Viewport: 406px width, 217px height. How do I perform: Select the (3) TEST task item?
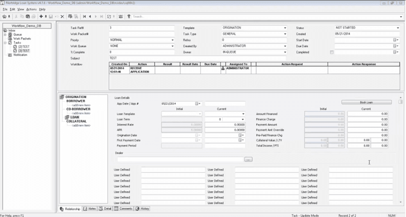point(24,51)
